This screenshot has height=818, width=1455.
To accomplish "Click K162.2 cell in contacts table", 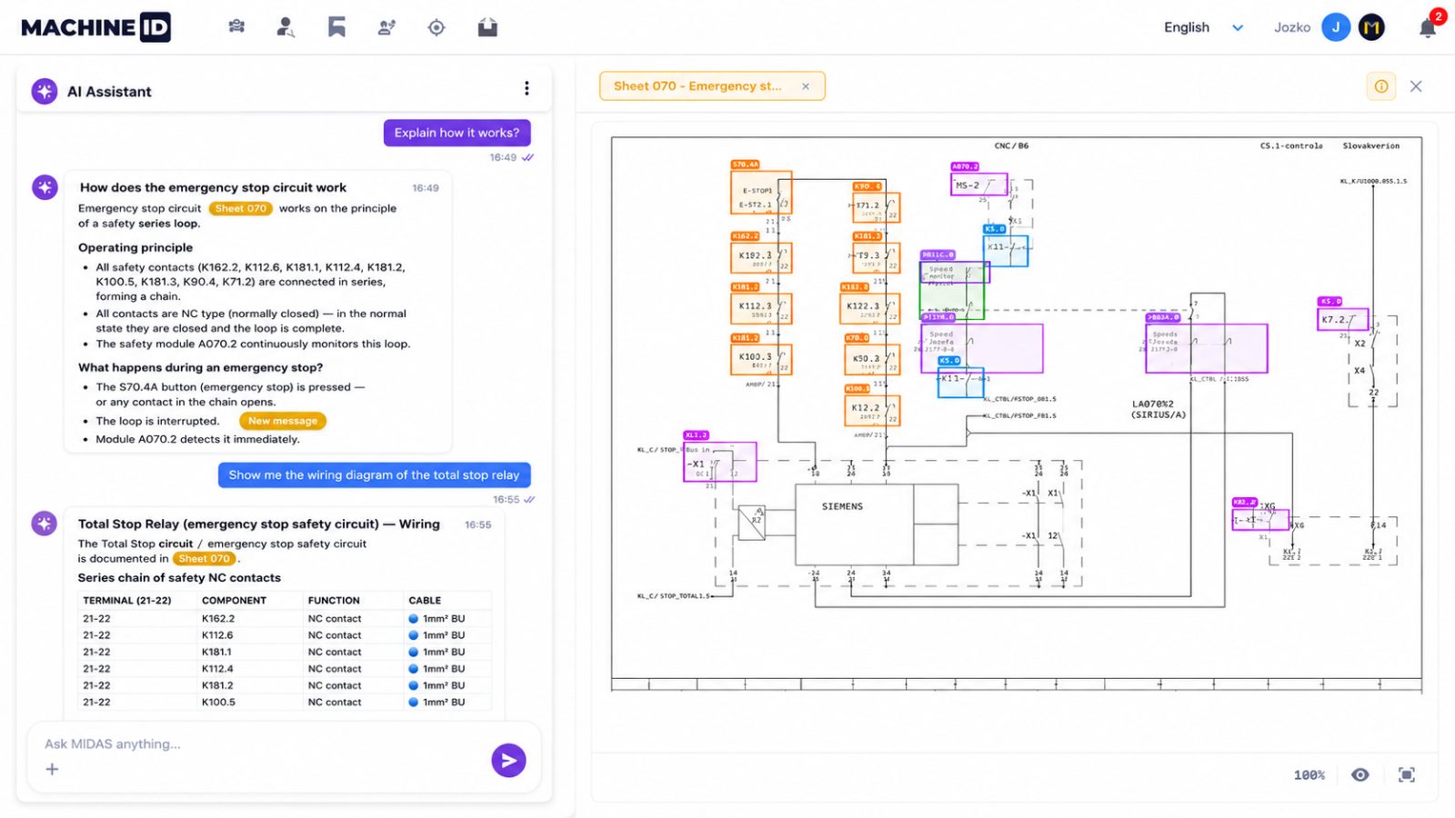I will click(217, 619).
